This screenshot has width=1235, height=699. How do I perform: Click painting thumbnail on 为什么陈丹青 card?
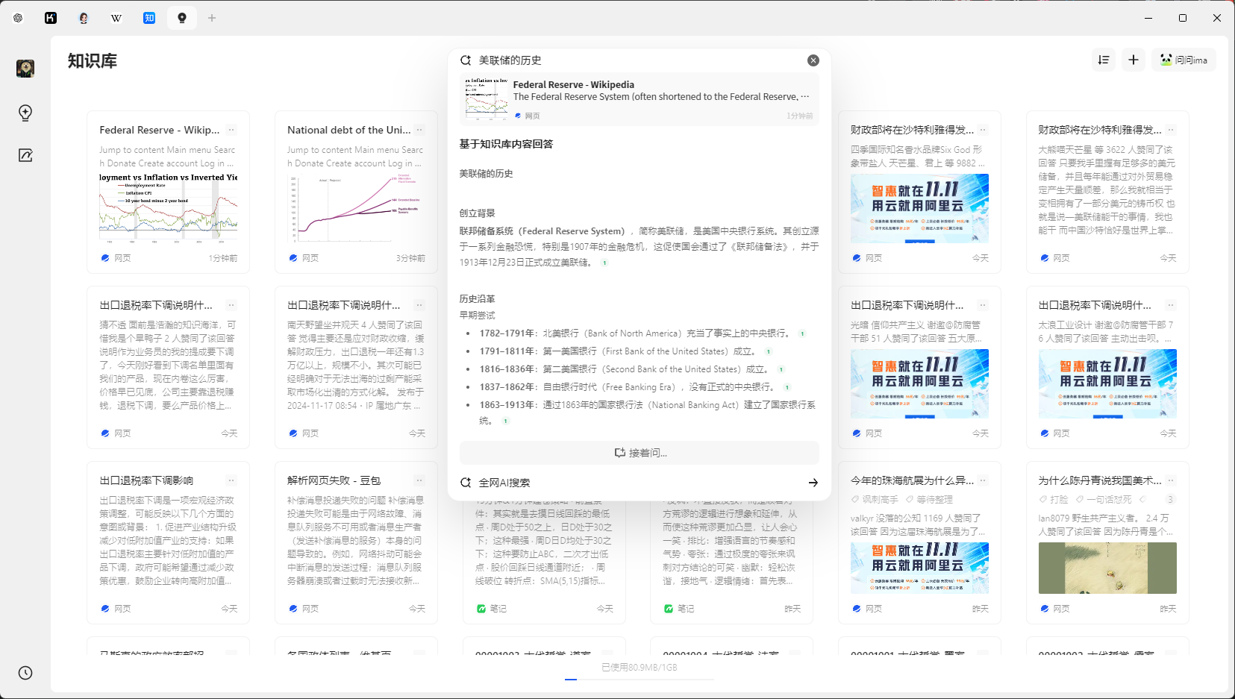[x=1107, y=568]
